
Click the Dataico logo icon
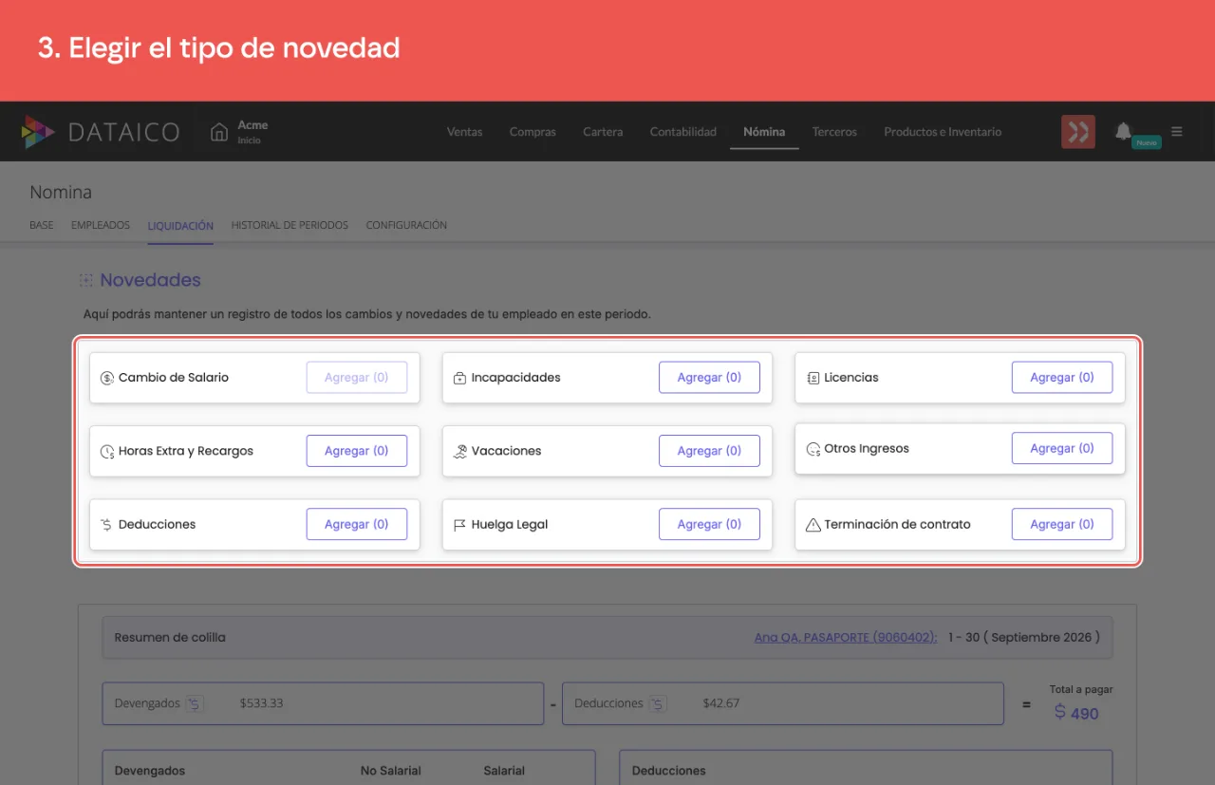tap(38, 132)
